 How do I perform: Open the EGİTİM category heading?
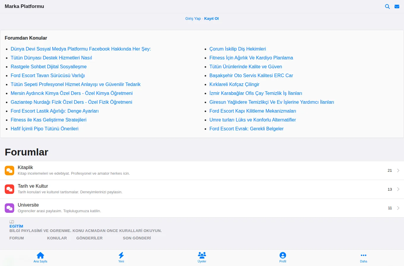16,226
